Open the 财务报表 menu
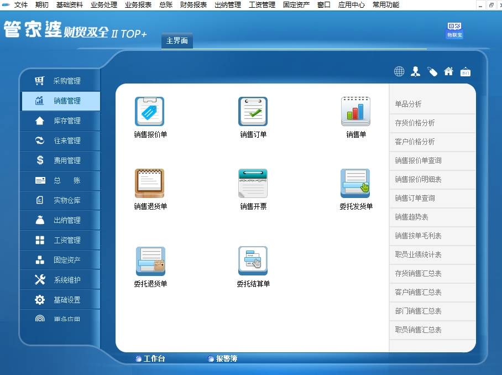Image resolution: width=502 pixels, height=375 pixels. (194, 5)
